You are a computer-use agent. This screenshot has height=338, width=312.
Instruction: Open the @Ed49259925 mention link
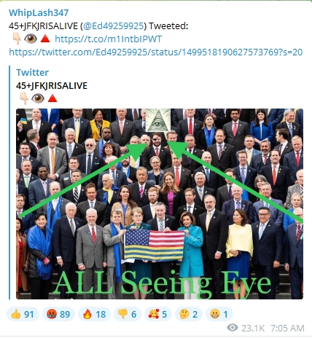pyautogui.click(x=114, y=25)
